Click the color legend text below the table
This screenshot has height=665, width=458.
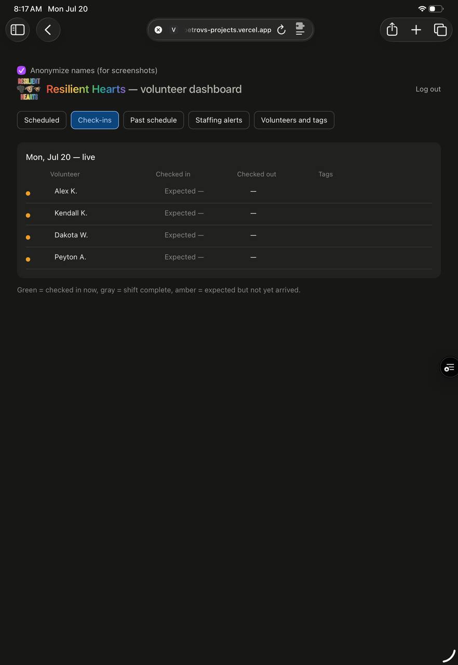[x=159, y=290]
